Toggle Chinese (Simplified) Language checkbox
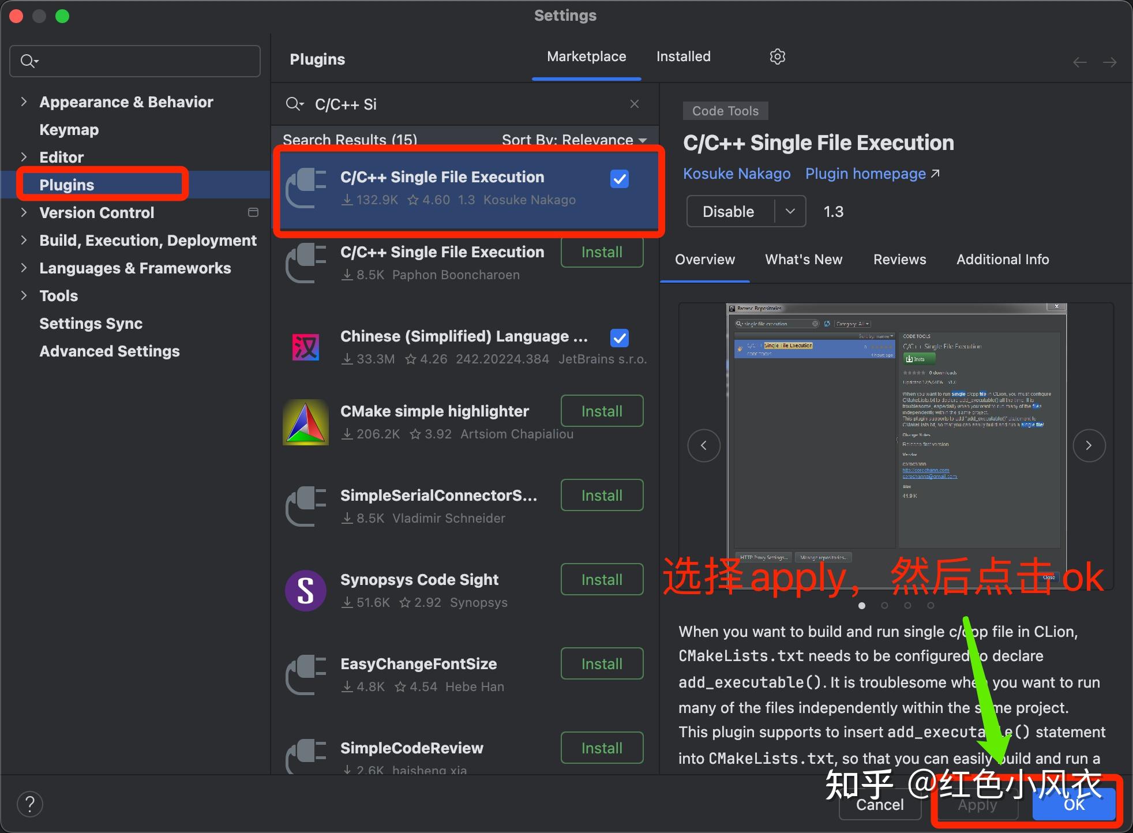This screenshot has height=833, width=1133. tap(619, 337)
